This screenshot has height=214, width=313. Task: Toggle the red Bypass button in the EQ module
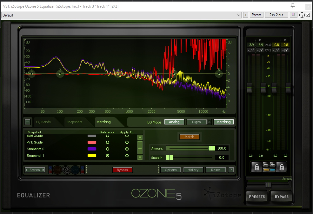pyautogui.click(x=122, y=170)
